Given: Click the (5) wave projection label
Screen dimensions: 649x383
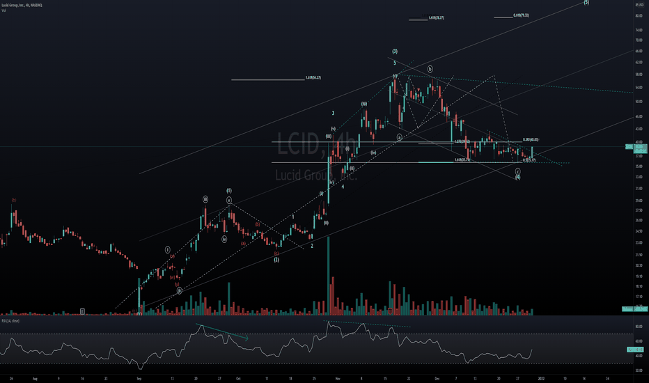Looking at the screenshot, I should point(586,3).
